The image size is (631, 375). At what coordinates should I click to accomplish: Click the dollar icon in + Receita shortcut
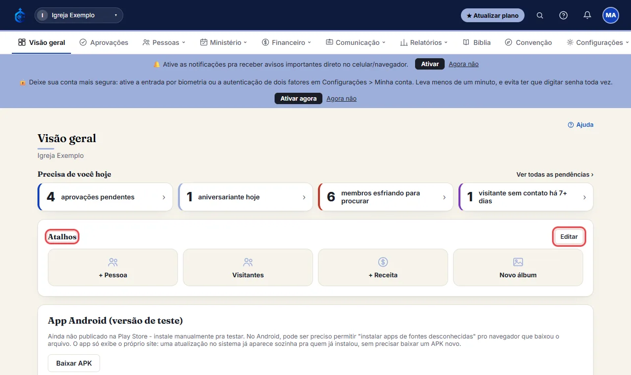(x=383, y=262)
